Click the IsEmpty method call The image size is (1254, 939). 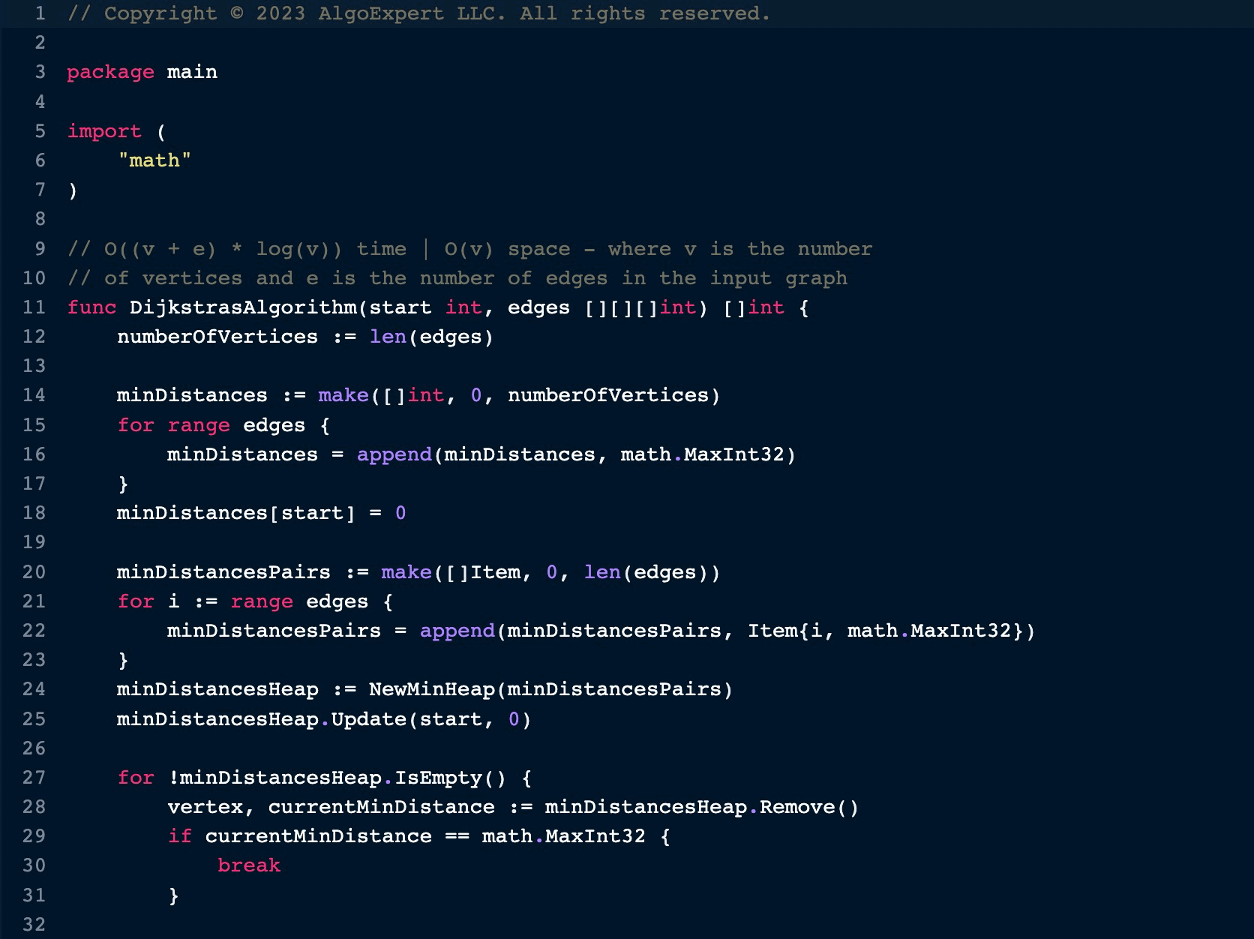(438, 778)
